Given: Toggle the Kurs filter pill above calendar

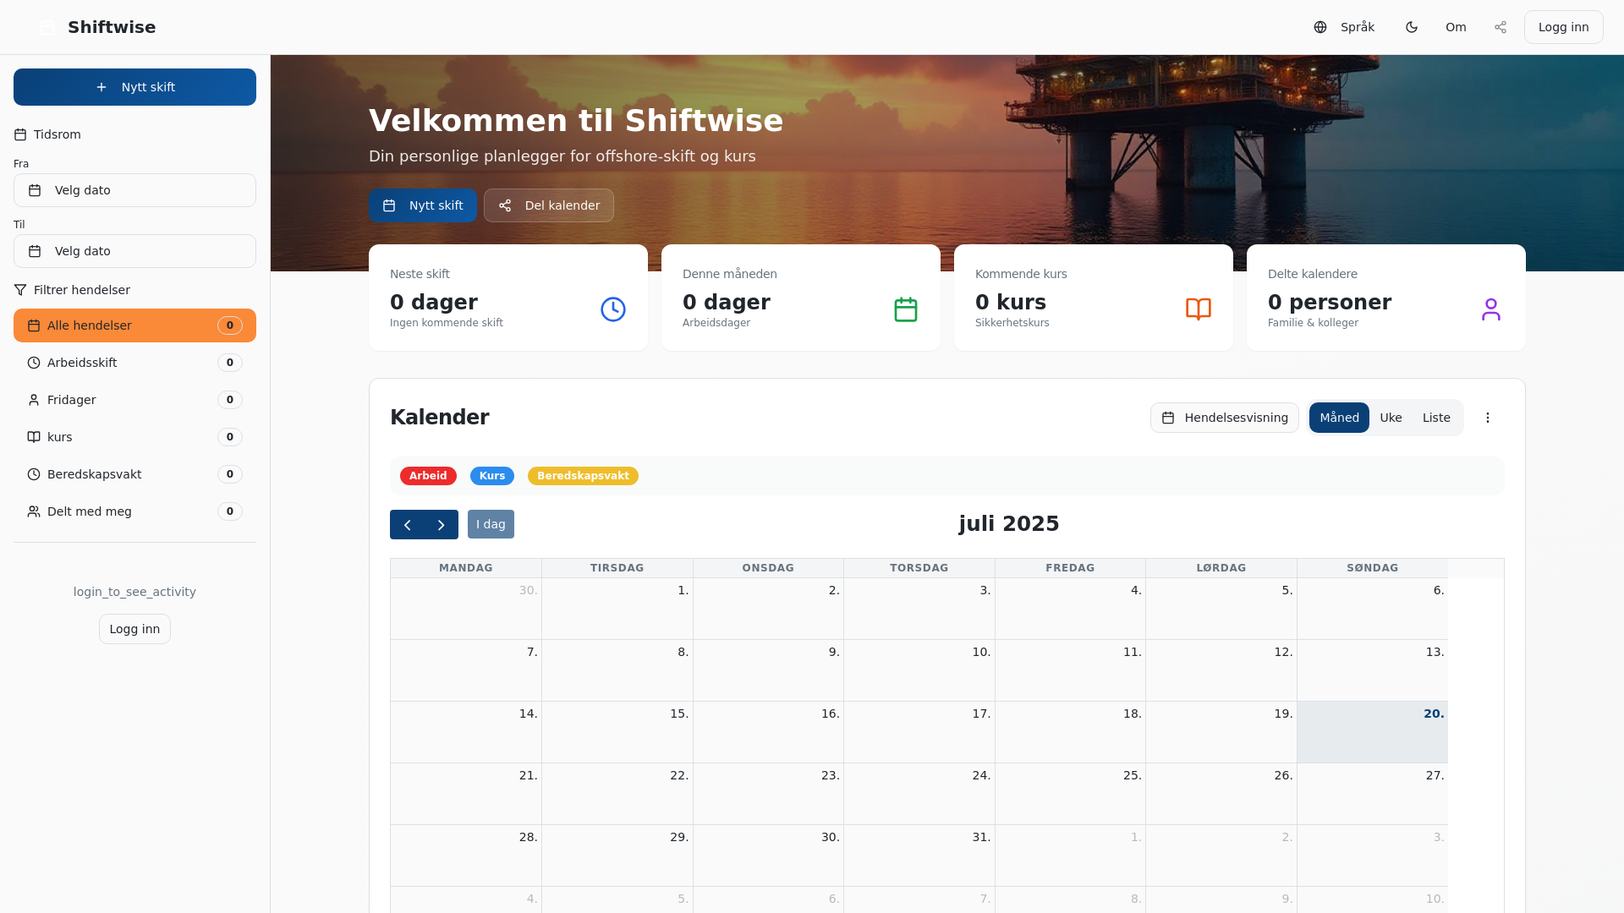Looking at the screenshot, I should 491,476.
